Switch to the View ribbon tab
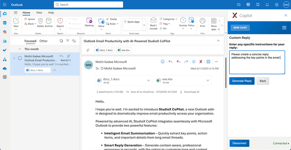The width and height of the screenshot is (291, 150). [x=39, y=13]
